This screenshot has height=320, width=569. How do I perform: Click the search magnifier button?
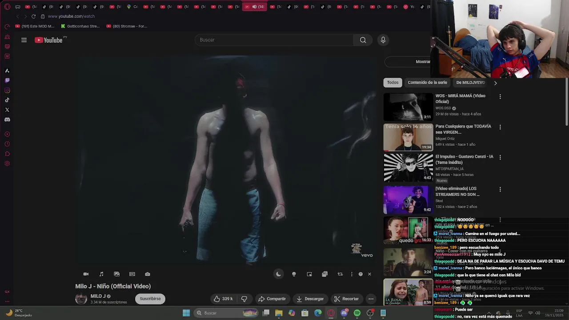coord(363,40)
